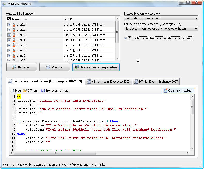The height and width of the screenshot is (169, 204).
Task: Click the code editor scroll-up arrow
Action: point(192,97)
